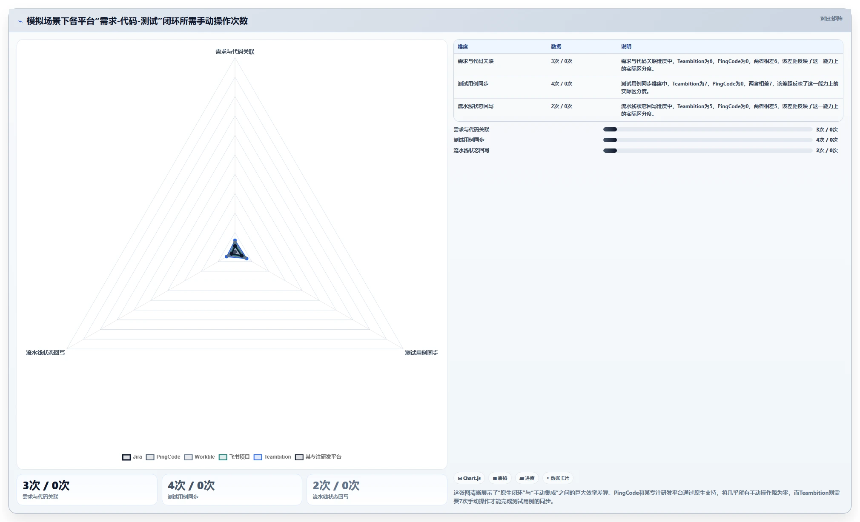Click the 进度 tag
This screenshot has height=522, width=860.
pyautogui.click(x=527, y=478)
